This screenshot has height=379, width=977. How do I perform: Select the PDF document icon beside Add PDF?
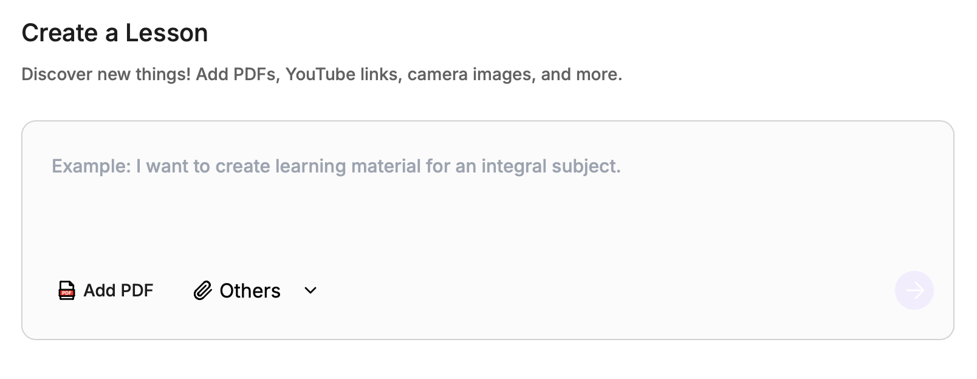coord(67,290)
